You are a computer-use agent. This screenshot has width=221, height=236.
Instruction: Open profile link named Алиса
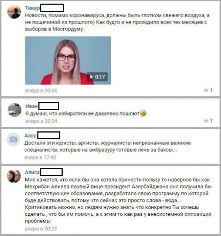32,172
